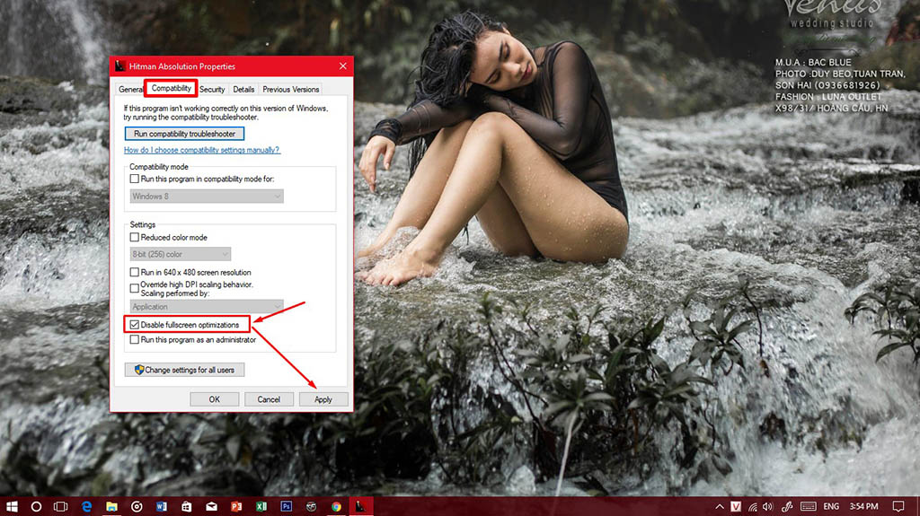Open PowerPoint from the taskbar

tap(236, 506)
